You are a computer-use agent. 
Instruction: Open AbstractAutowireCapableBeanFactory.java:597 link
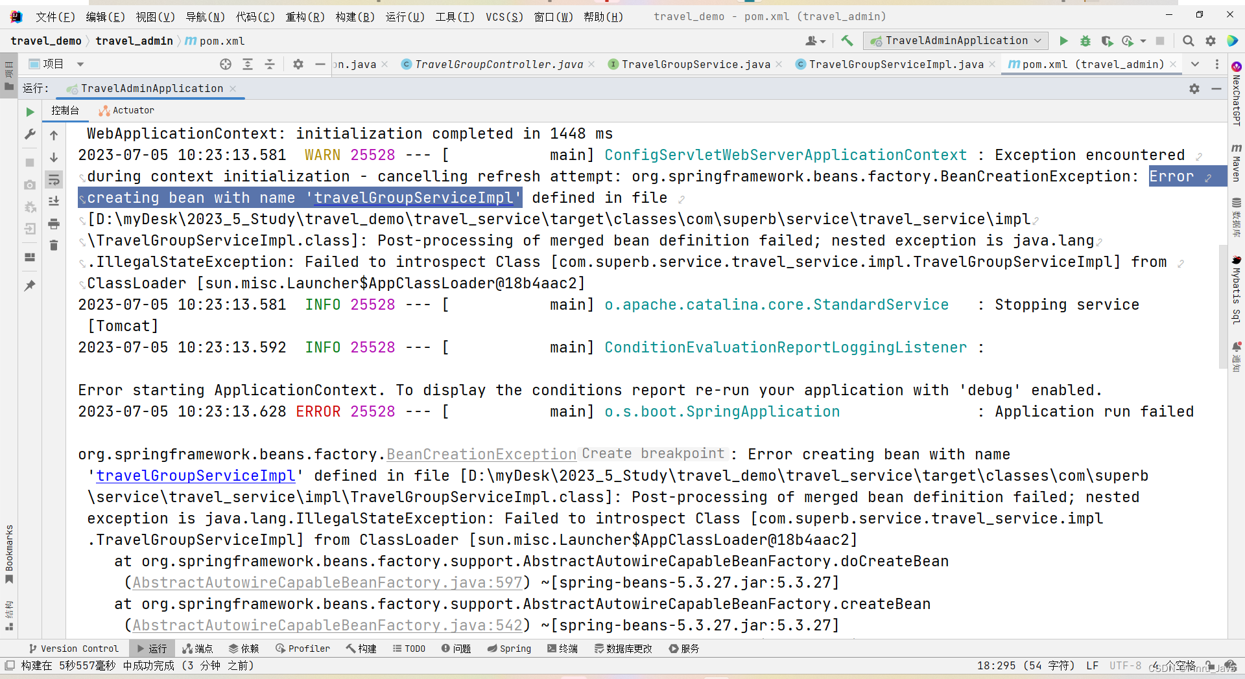(327, 582)
